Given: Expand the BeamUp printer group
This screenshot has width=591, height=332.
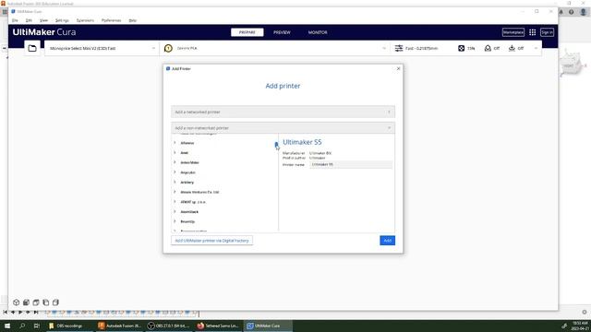Looking at the screenshot, I should tap(175, 221).
